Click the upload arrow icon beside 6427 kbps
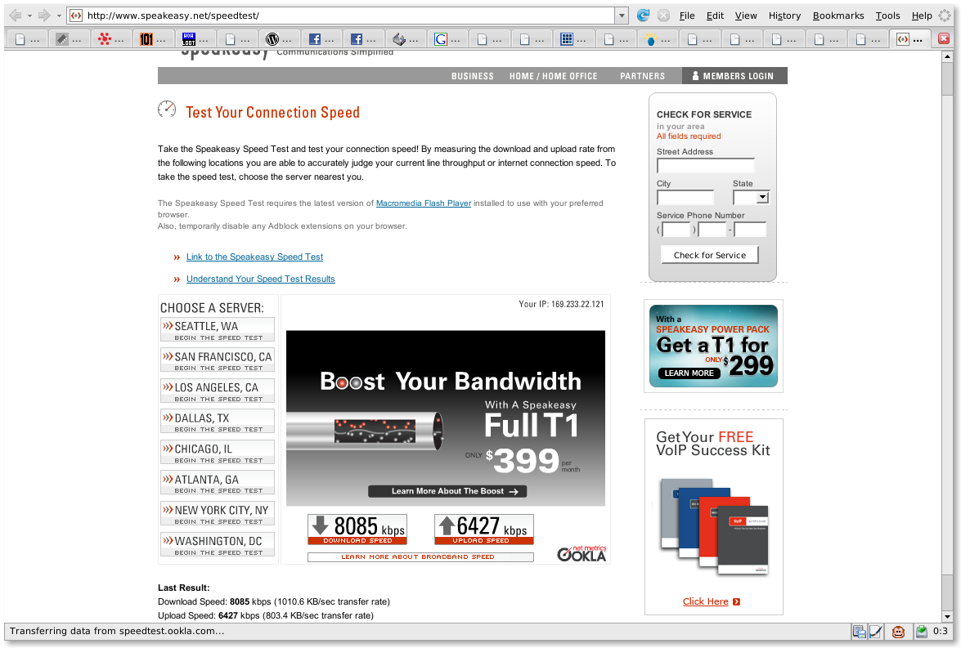The width and height of the screenshot is (961, 648). click(x=447, y=525)
